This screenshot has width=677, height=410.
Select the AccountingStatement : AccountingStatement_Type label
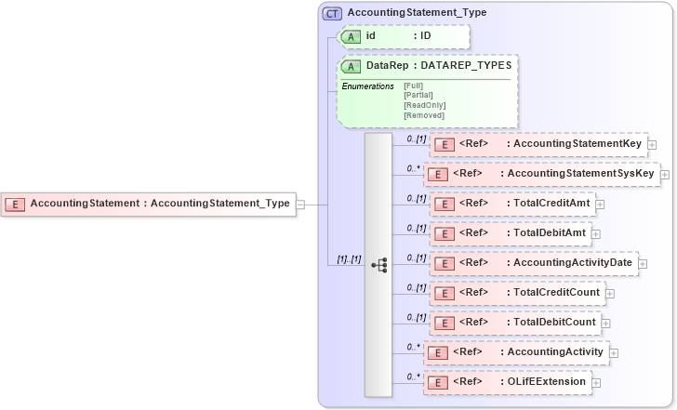click(x=160, y=204)
